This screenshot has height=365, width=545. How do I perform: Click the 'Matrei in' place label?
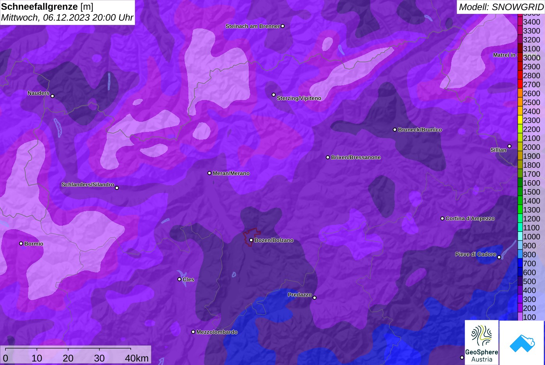tap(504, 55)
